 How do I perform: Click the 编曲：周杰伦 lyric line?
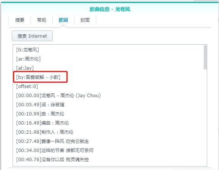42,123
